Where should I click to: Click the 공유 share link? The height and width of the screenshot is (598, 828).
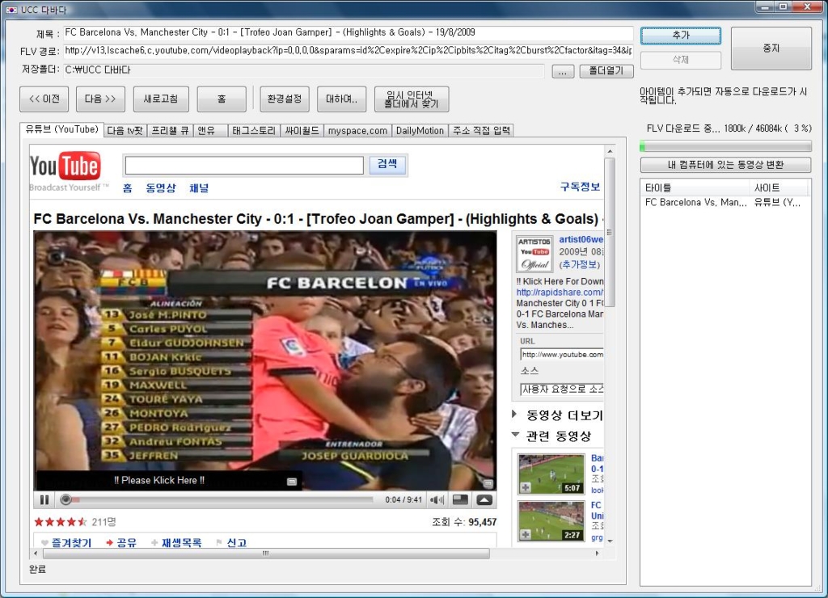tap(127, 542)
